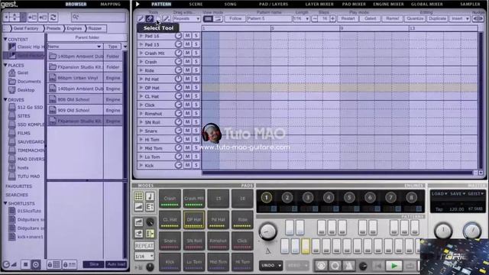Open the PAD / LAYERS tab
Image resolution: width=489 pixels, height=275 pixels.
(274, 5)
